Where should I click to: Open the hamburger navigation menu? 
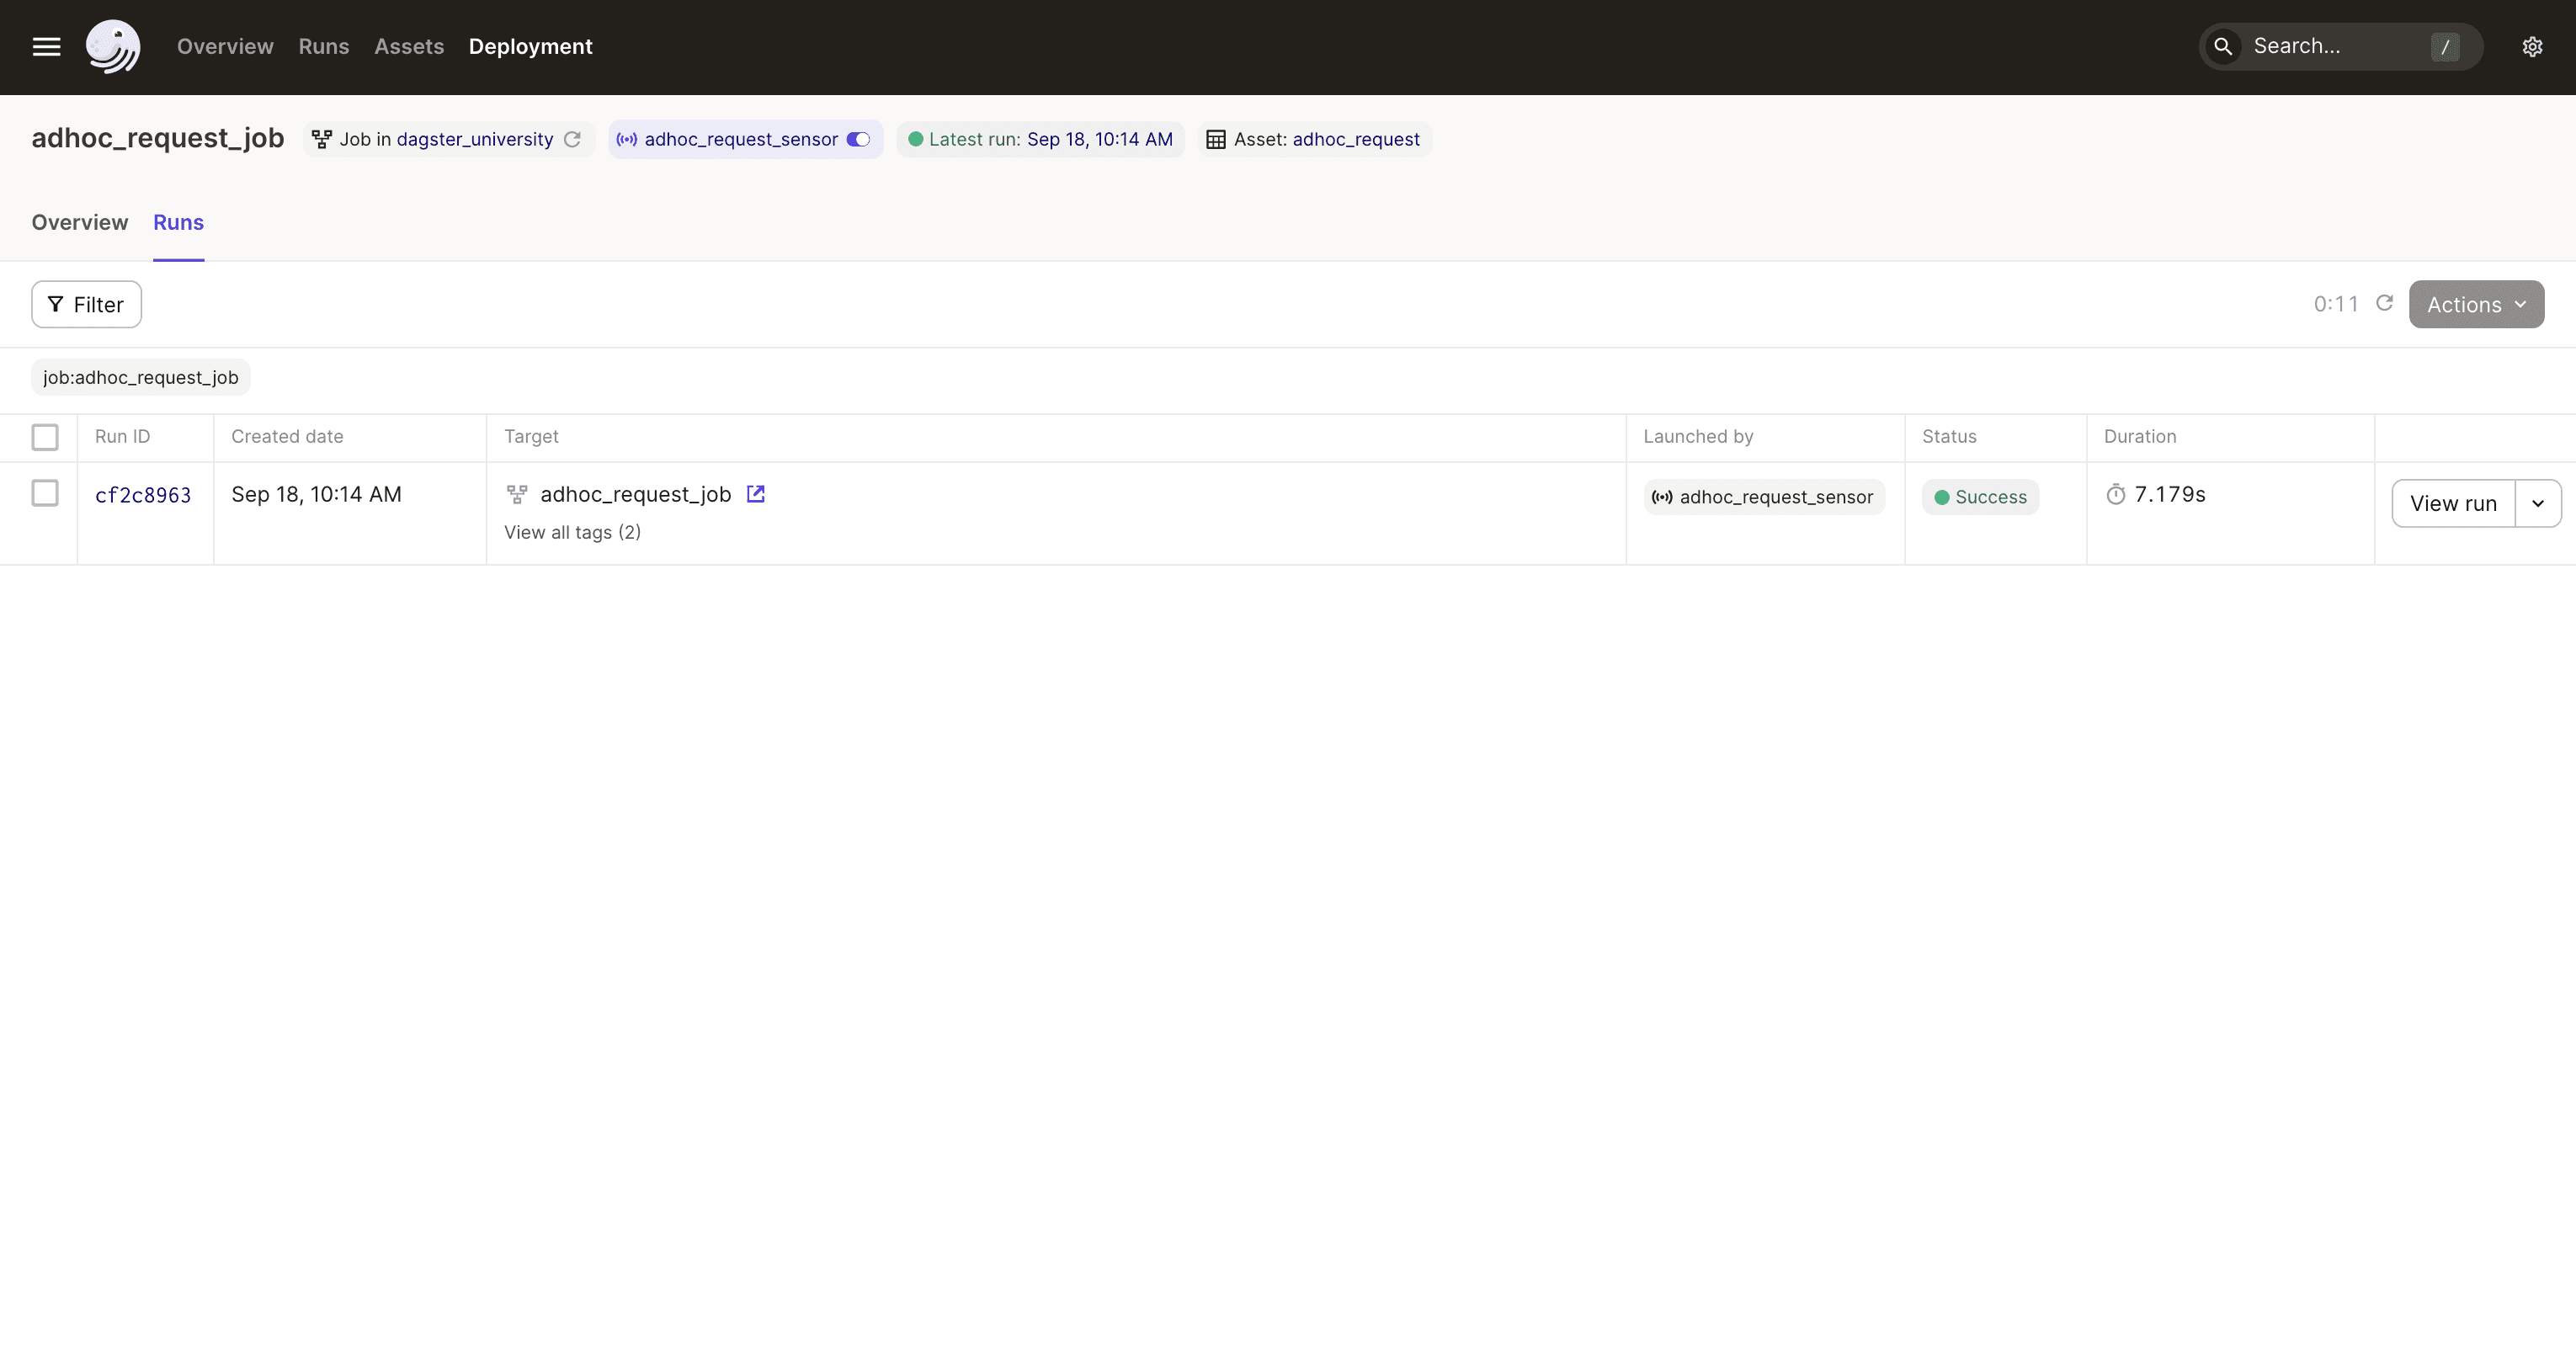click(45, 46)
